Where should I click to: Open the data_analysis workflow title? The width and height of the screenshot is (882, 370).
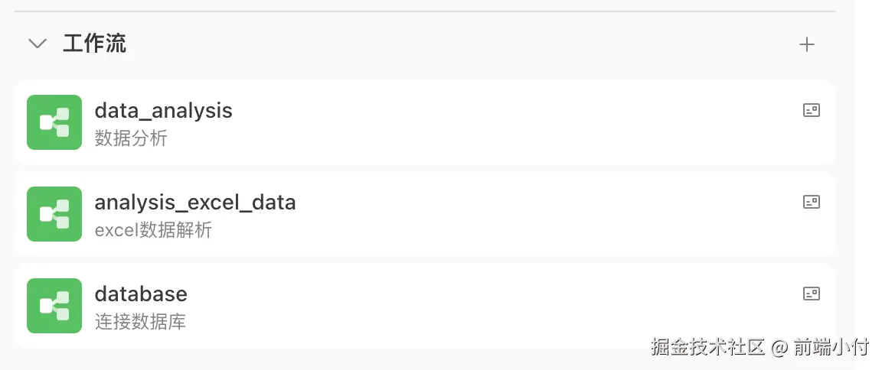click(x=163, y=111)
